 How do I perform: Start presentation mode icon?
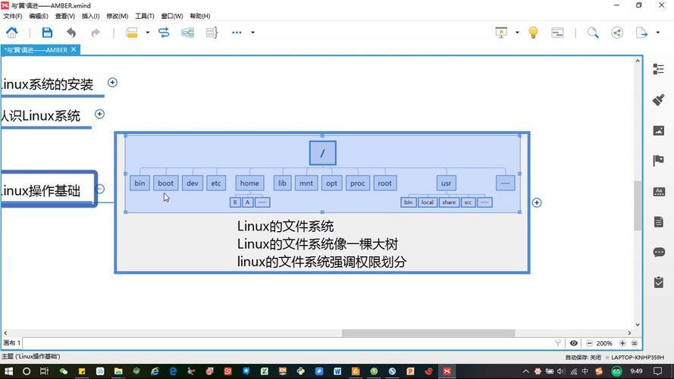click(501, 33)
